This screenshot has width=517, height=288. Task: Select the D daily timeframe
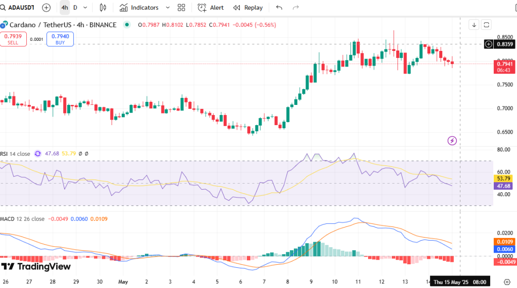(75, 8)
